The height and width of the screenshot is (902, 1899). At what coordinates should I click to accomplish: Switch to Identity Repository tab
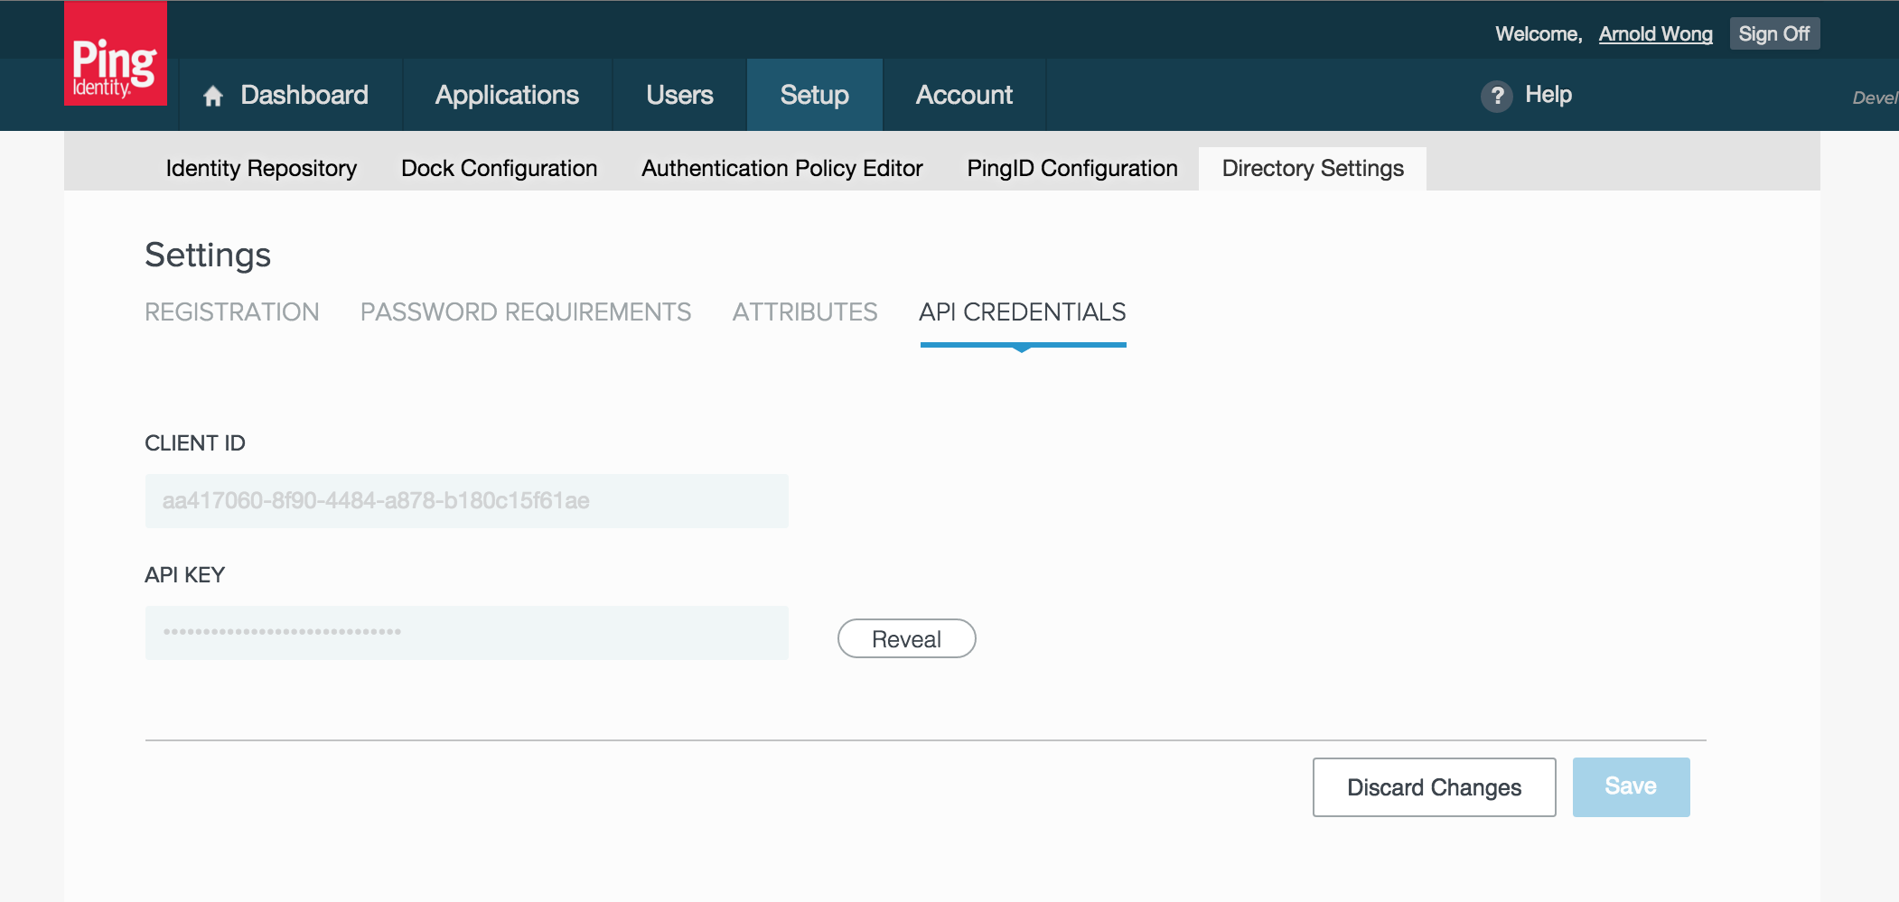(x=261, y=169)
